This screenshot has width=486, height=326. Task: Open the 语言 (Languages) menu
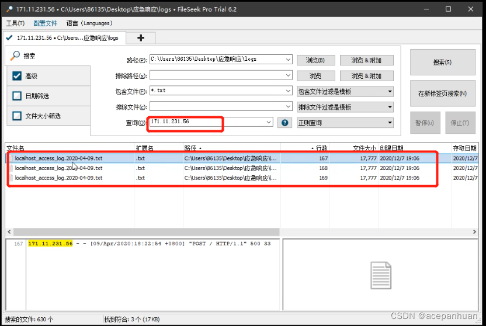89,23
